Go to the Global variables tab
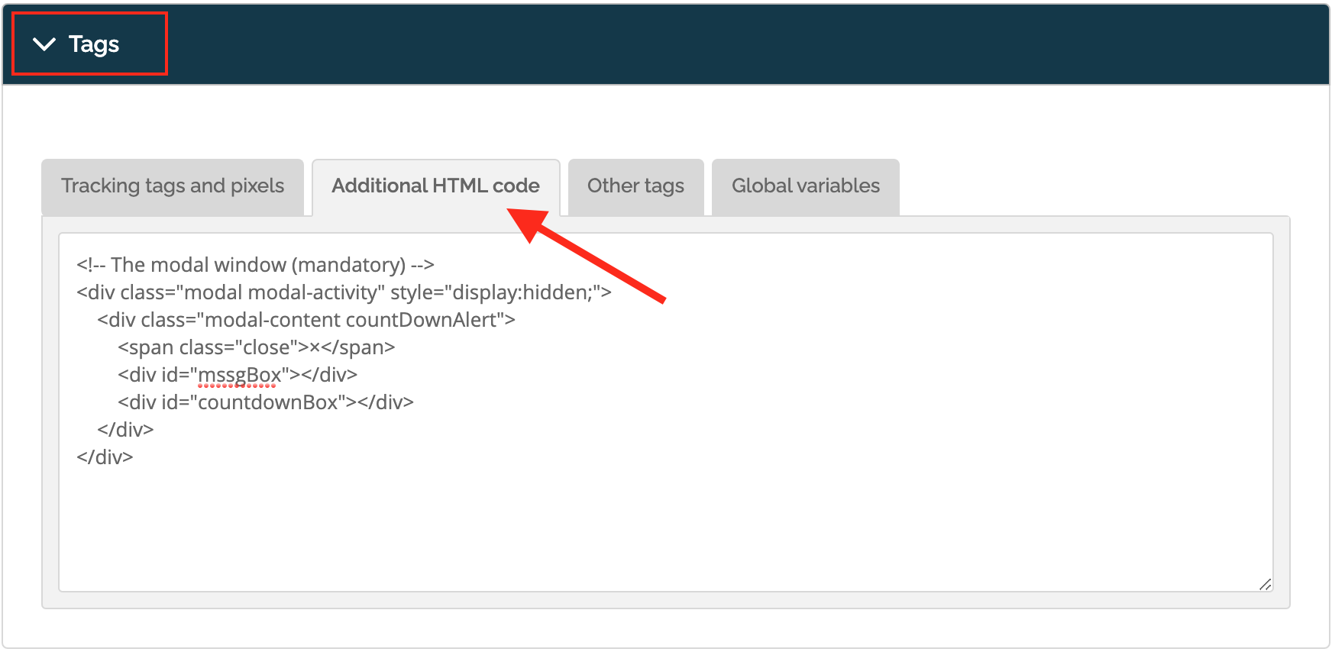This screenshot has width=1332, height=652. pyautogui.click(x=805, y=186)
